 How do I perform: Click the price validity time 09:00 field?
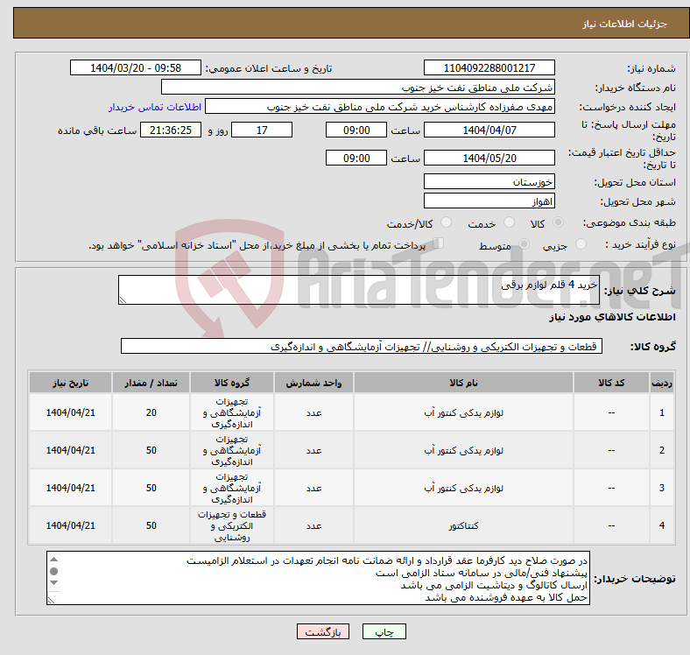coord(356,158)
